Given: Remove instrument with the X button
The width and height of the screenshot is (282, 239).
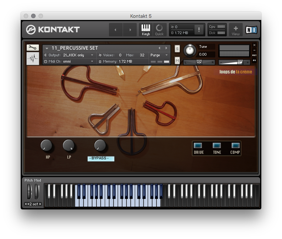Looking at the screenshot, I should coord(254,45).
